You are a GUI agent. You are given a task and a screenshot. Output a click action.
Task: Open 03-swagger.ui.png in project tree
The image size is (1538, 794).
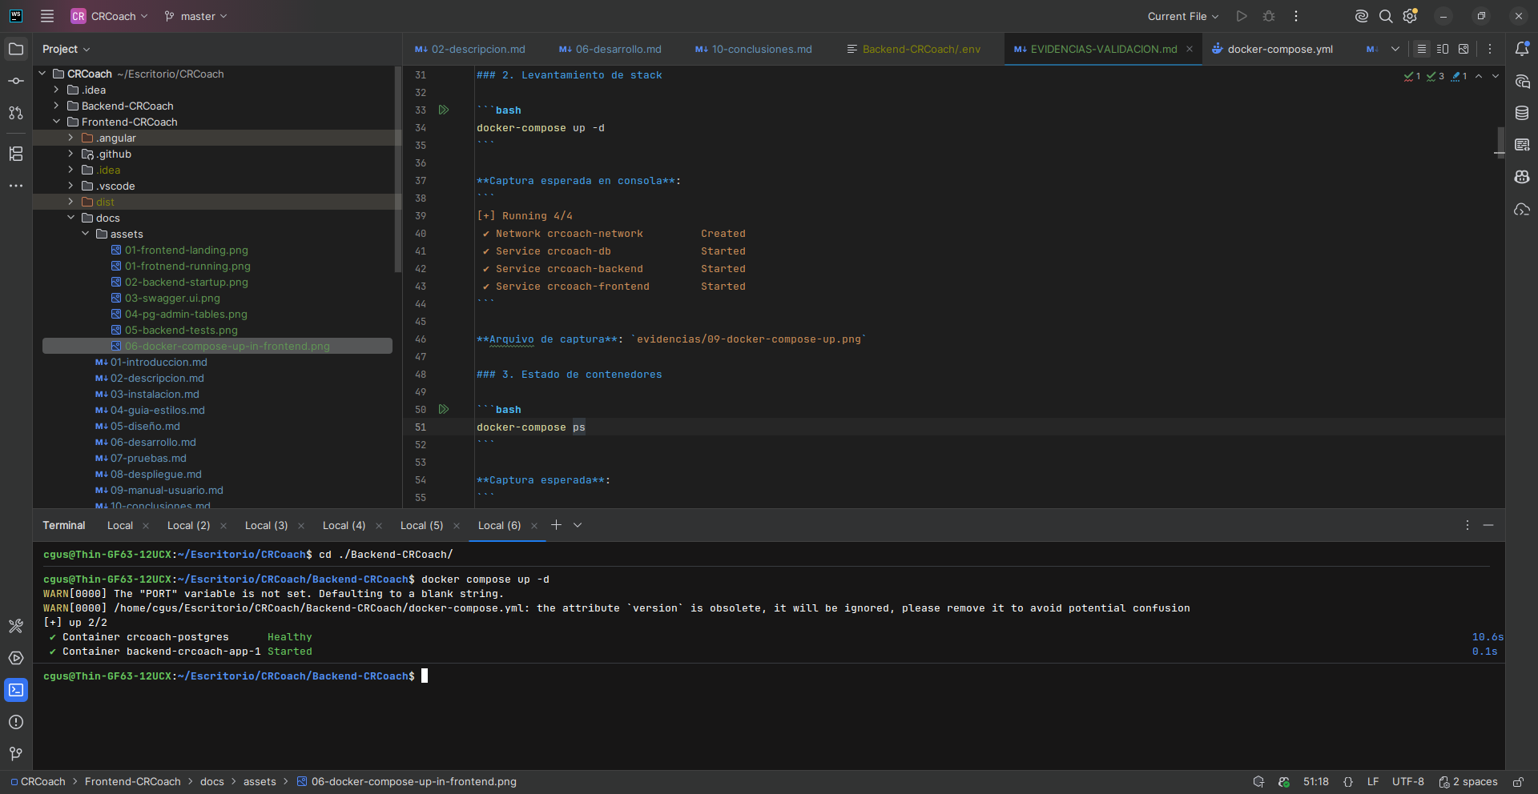[172, 298]
